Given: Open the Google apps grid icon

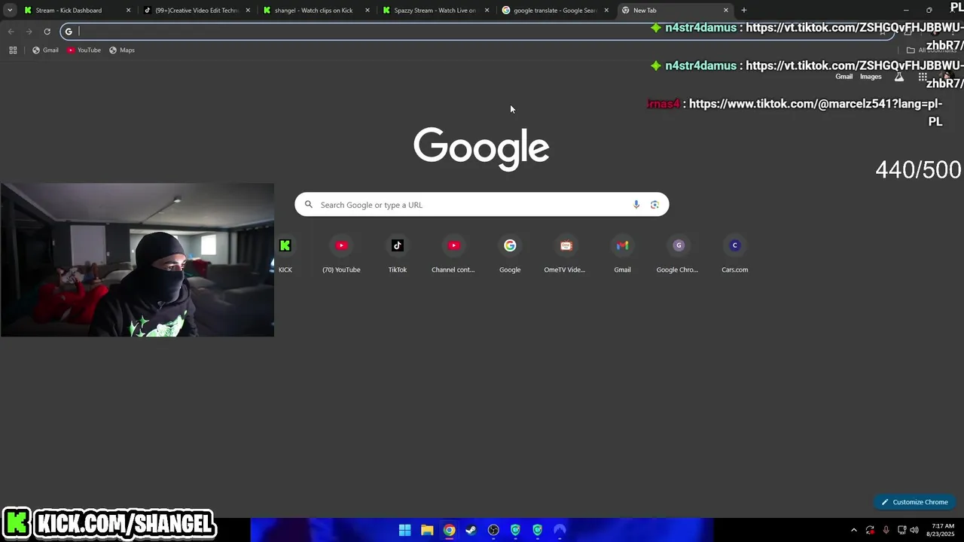Looking at the screenshot, I should [923, 77].
